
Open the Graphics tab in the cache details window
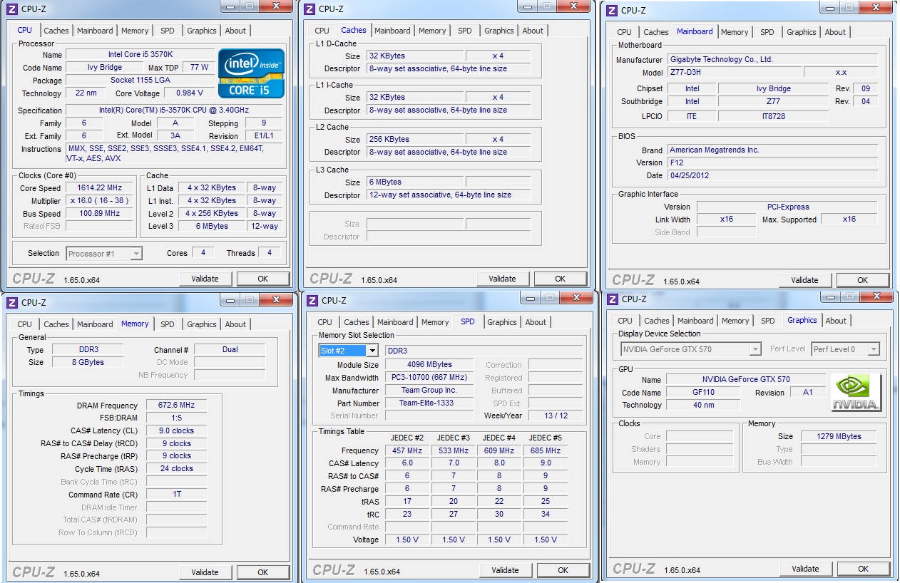pos(499,31)
